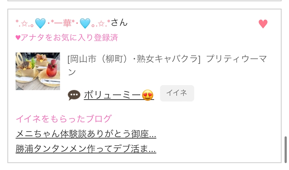Click the vertical scrollbar thumb
Image resolution: width=289 pixels, height=170 pixels.
point(286,150)
